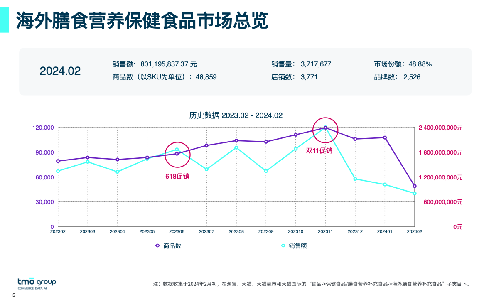The image size is (484, 302).
Task: Click the 202401 purple 商品数 data point
Action: tap(385, 138)
